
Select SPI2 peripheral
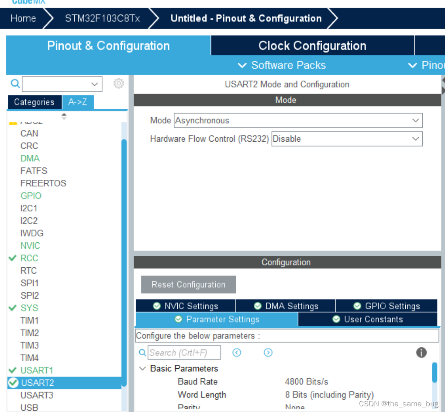(30, 296)
